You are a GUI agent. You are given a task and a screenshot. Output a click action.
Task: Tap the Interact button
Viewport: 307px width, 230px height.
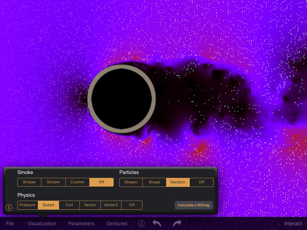(293, 223)
